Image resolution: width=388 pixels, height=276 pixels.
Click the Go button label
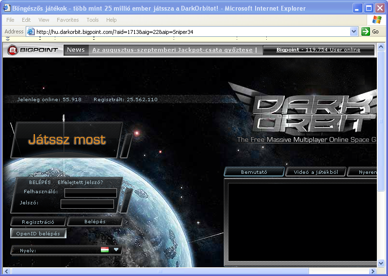(375, 31)
